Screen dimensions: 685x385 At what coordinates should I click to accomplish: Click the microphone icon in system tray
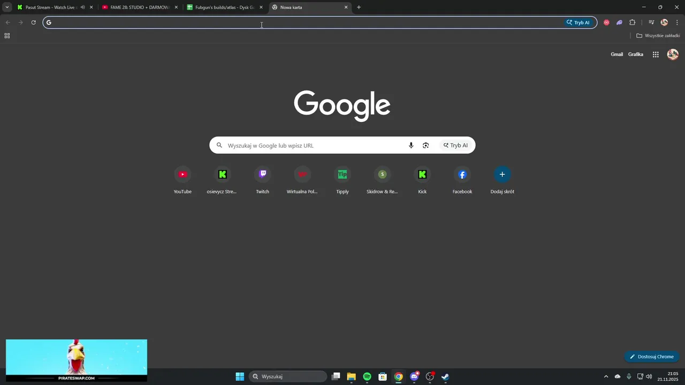629,376
